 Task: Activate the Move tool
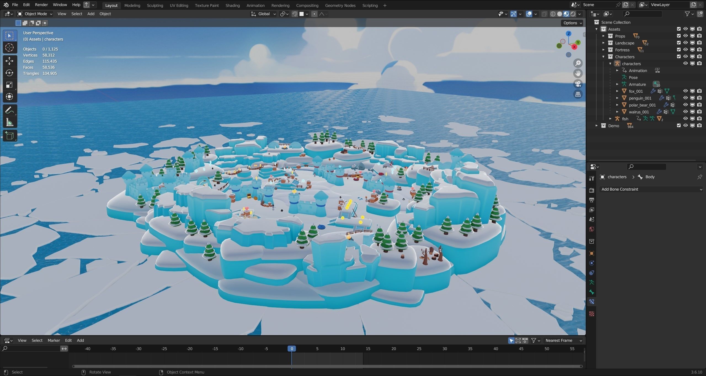[x=9, y=61]
